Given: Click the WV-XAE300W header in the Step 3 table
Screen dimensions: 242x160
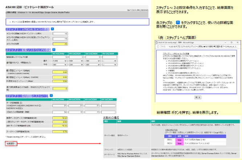Looking at the screenshot, I should (108, 100).
